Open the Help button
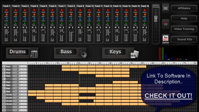 pos(184,19)
